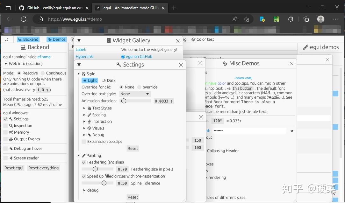Collapse the Style section
This screenshot has height=203, width=345.
coord(79,74)
